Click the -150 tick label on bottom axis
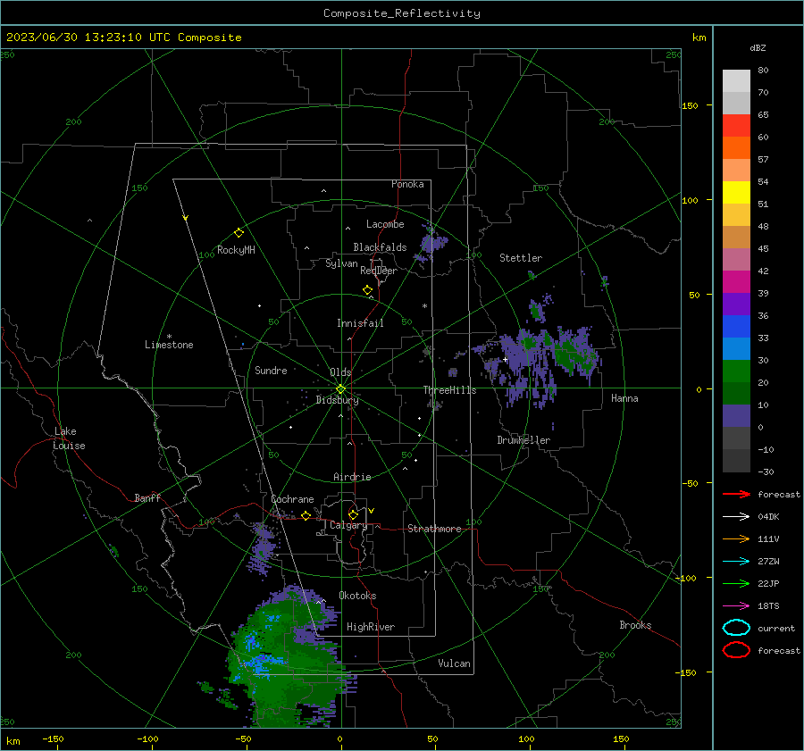Screen dimensions: 804x751 coord(53,738)
